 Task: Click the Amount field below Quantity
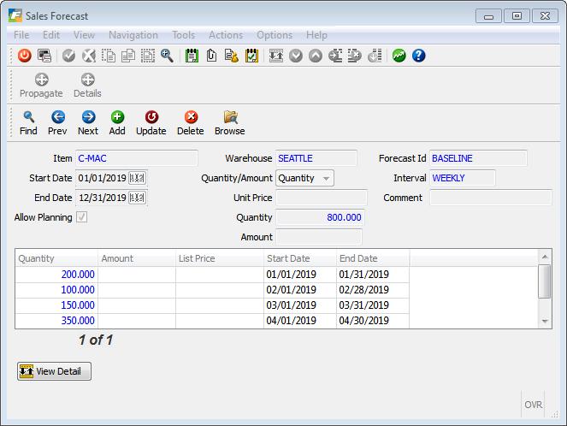[319, 237]
